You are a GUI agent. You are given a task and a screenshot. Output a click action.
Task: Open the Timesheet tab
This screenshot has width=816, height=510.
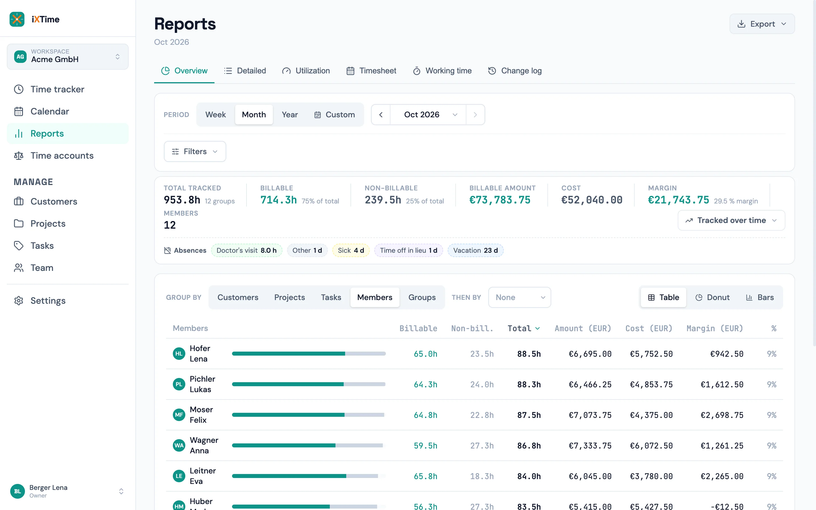click(371, 71)
